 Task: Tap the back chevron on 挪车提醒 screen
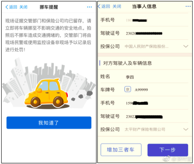pos(7,7)
